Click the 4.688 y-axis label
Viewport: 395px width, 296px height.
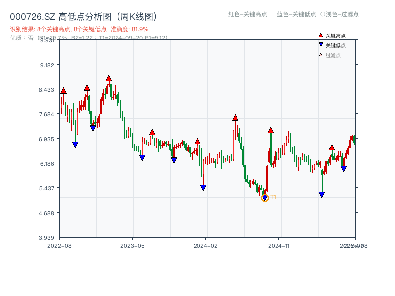click(x=46, y=213)
